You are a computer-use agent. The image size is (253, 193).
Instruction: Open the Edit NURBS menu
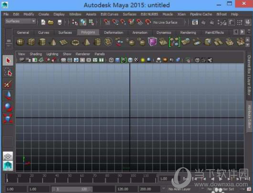coord(149,14)
